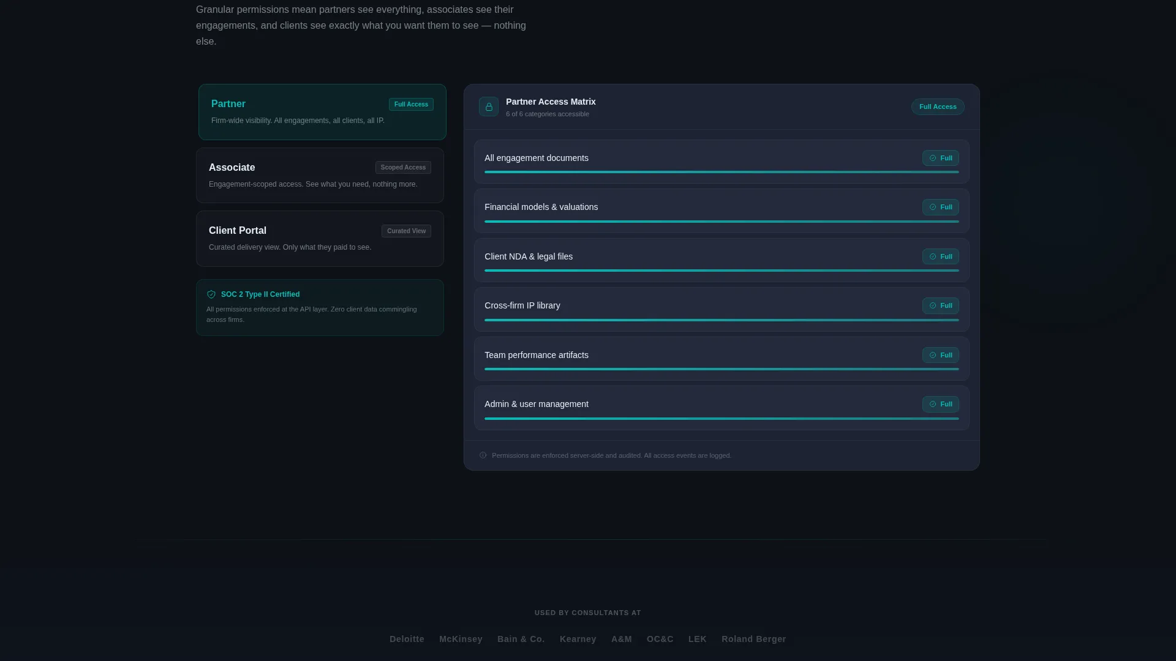Click the Team performance artifacts progress bar
This screenshot has height=661, width=1176.
pyautogui.click(x=722, y=369)
